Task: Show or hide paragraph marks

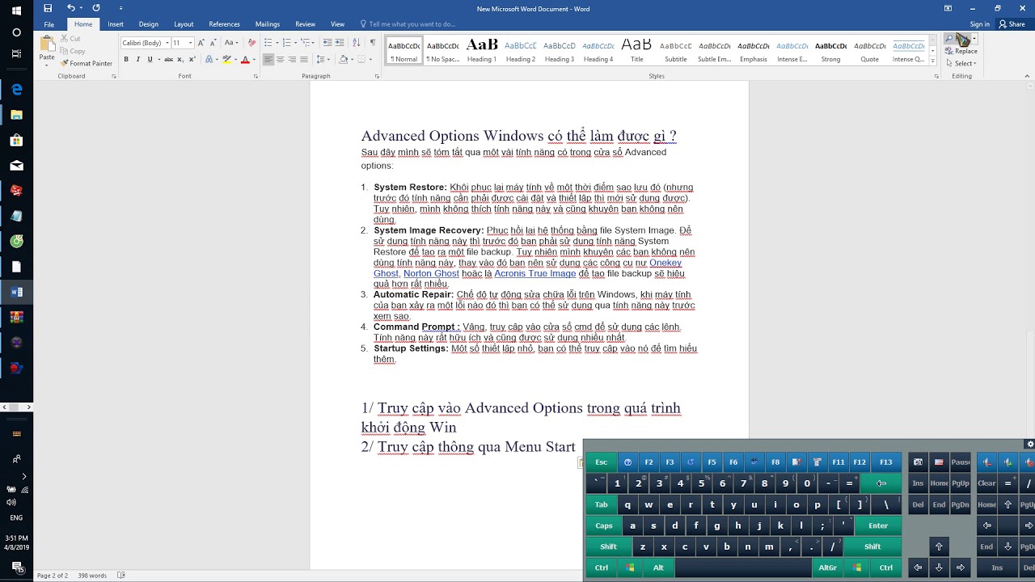Action: pos(373,42)
